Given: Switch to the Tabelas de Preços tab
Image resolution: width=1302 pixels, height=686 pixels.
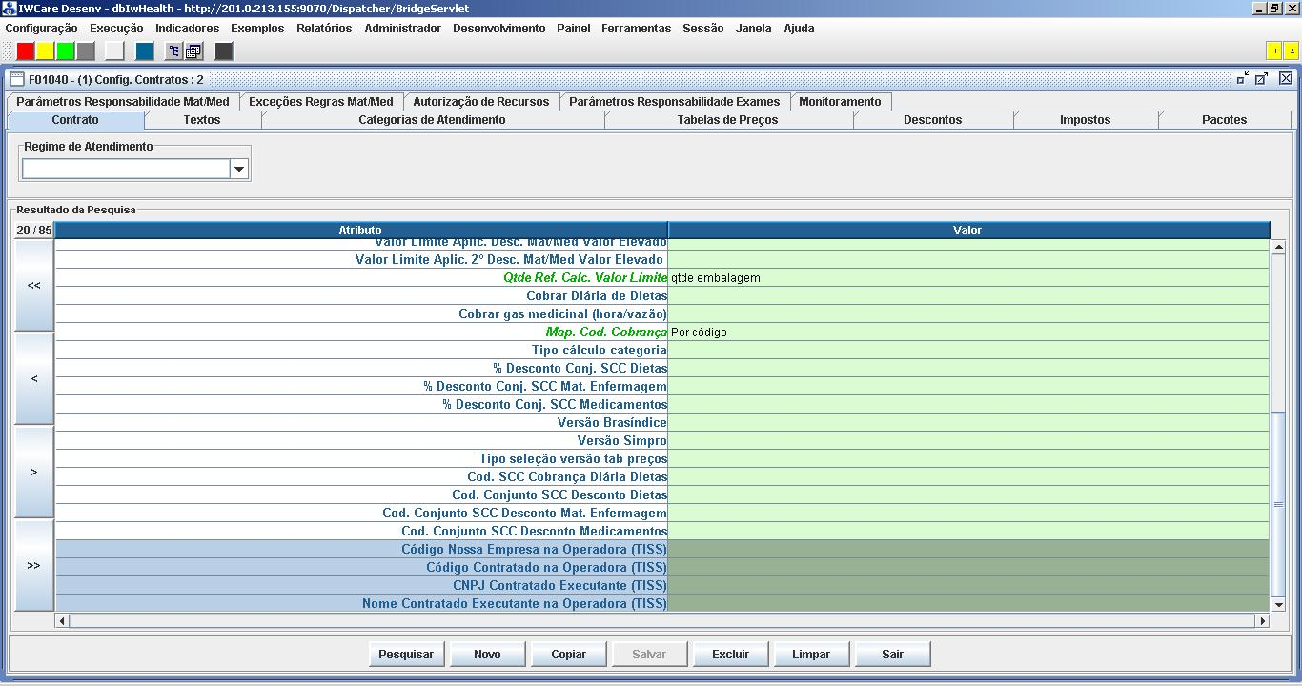Looking at the screenshot, I should 727,120.
